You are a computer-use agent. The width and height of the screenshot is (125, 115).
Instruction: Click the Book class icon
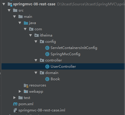click(x=47, y=79)
